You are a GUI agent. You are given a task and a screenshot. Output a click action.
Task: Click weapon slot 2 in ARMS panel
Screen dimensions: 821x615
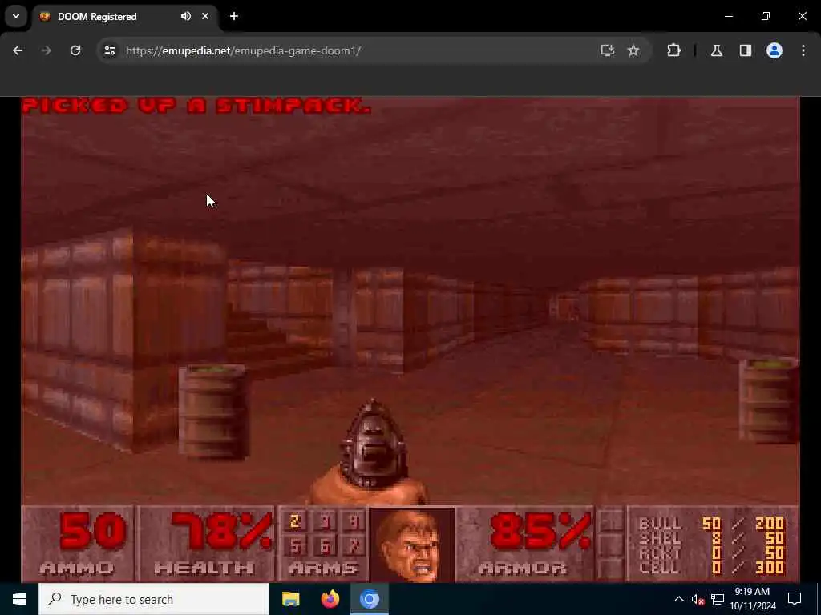click(x=295, y=521)
